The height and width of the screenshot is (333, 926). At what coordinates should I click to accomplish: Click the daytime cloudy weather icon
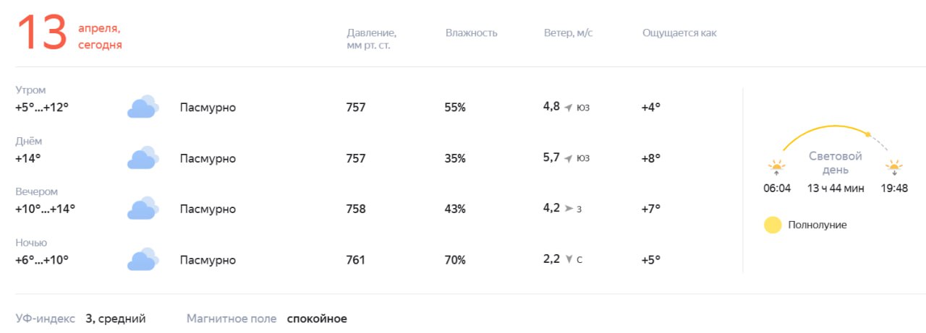pyautogui.click(x=143, y=157)
